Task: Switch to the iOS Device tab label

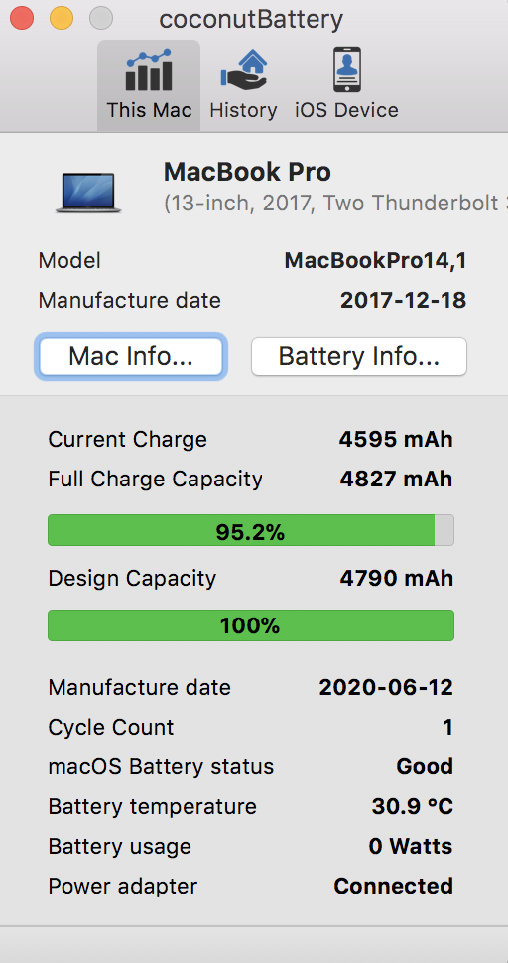Action: 346,110
